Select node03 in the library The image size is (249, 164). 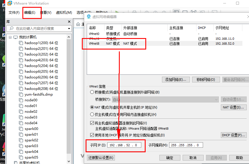pos(31,117)
